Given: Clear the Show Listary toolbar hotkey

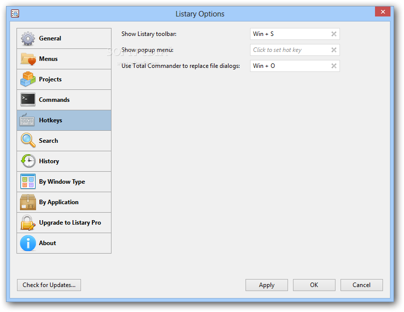Looking at the screenshot, I should [x=333, y=34].
